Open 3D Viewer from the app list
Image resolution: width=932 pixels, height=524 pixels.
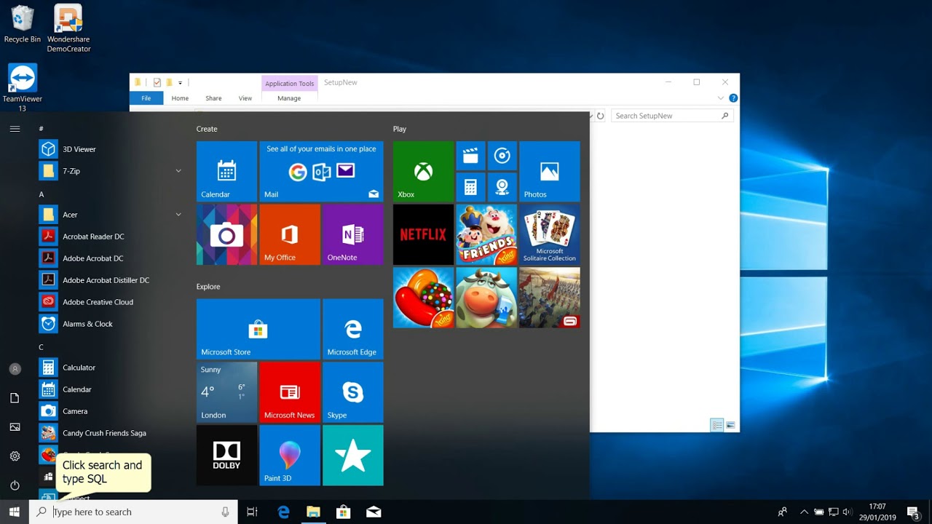pos(113,149)
